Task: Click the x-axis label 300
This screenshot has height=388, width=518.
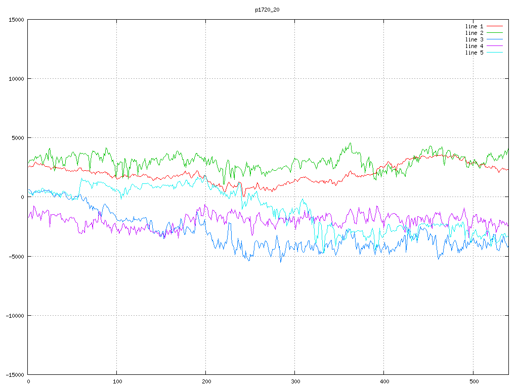Action: click(295, 382)
